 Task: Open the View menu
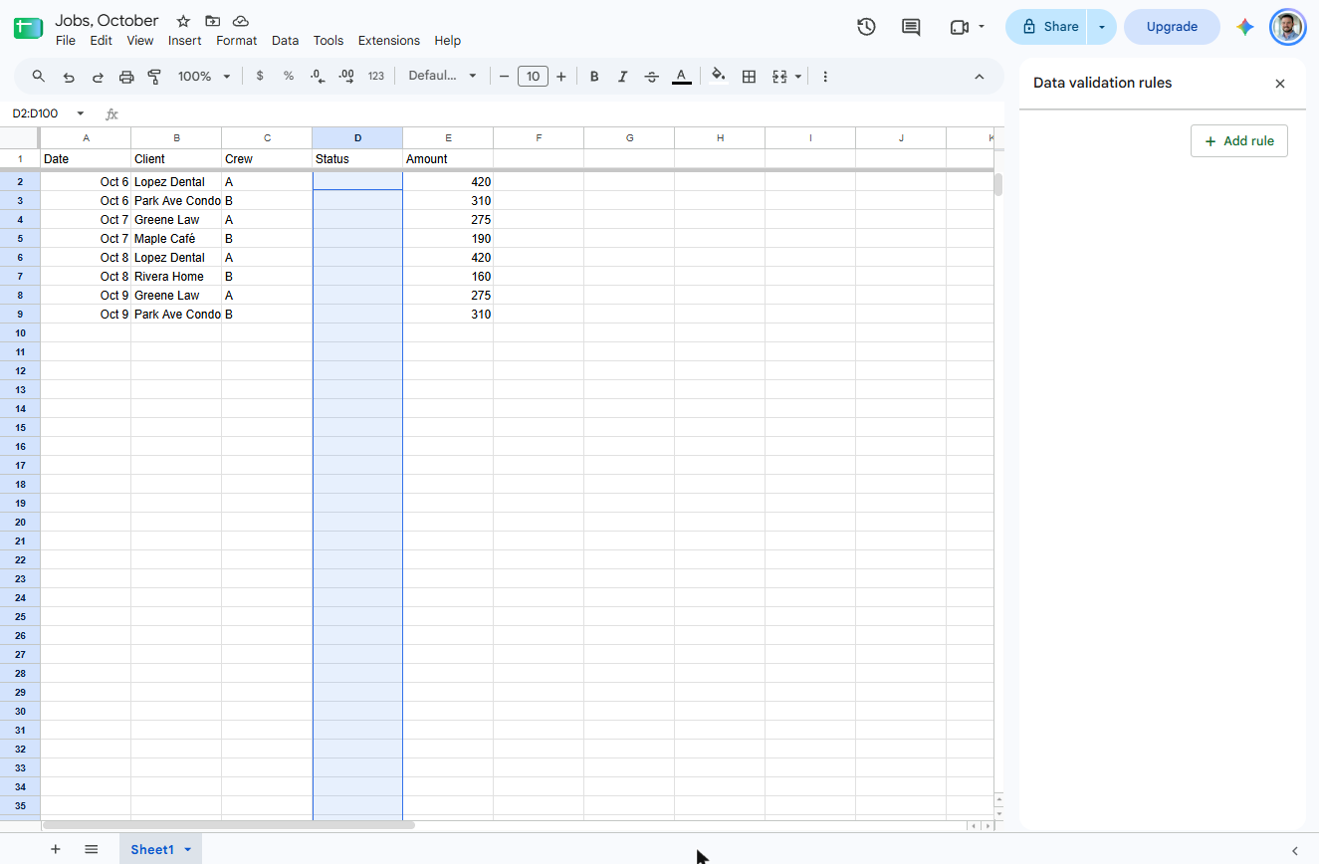click(140, 41)
